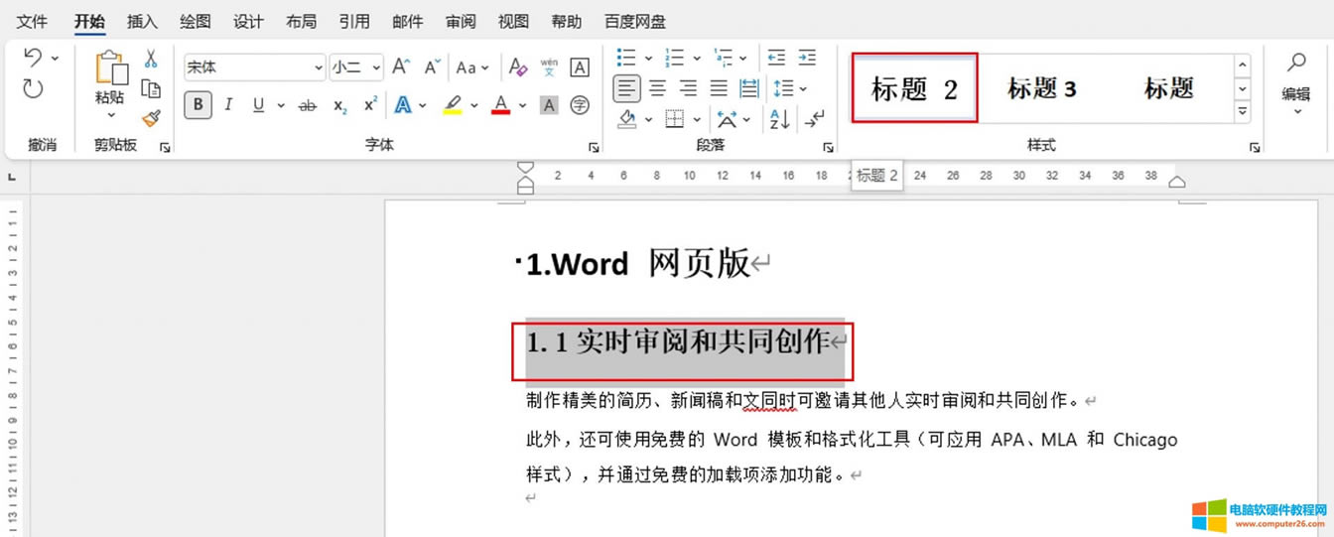Toggle Italic formatting button

point(228,105)
